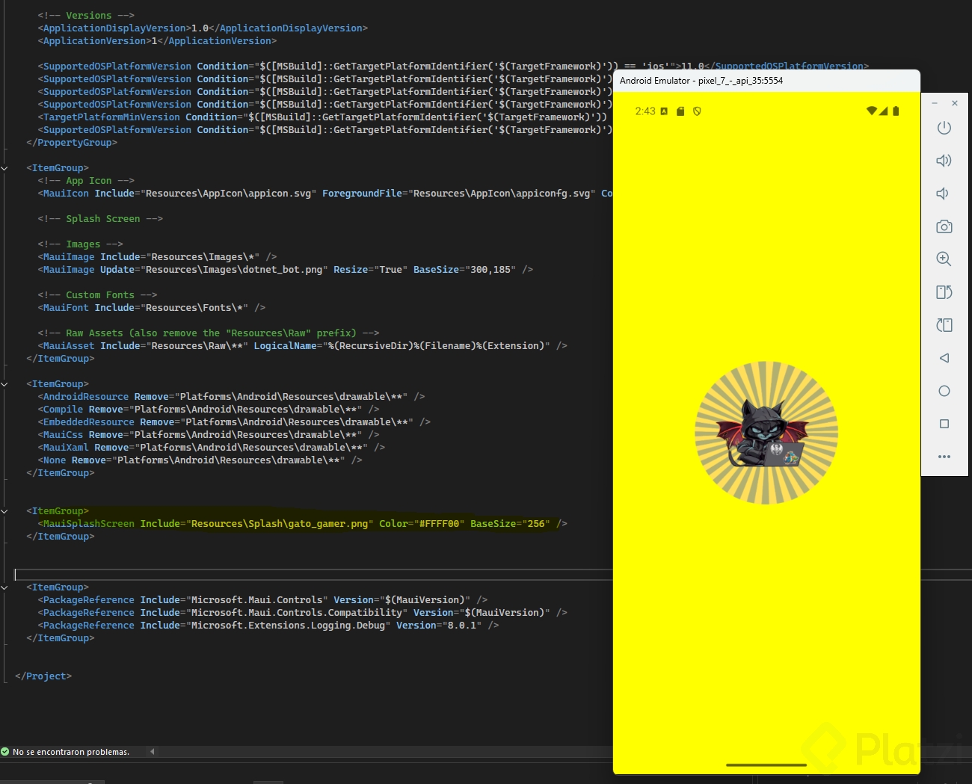Screen dimensions: 972x784
Task: Activate the emulator zoom magnifier tool
Action: [x=944, y=259]
